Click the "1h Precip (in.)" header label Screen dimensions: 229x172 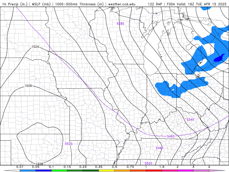point(15,4)
